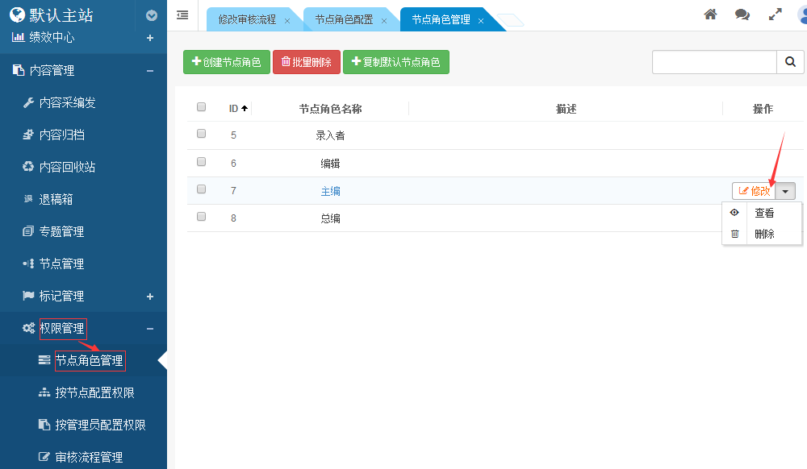Check the select-all checkbox in table header
The image size is (807, 469).
[202, 107]
